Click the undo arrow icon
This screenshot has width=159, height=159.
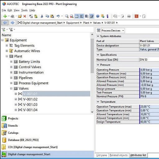tap(58, 16)
